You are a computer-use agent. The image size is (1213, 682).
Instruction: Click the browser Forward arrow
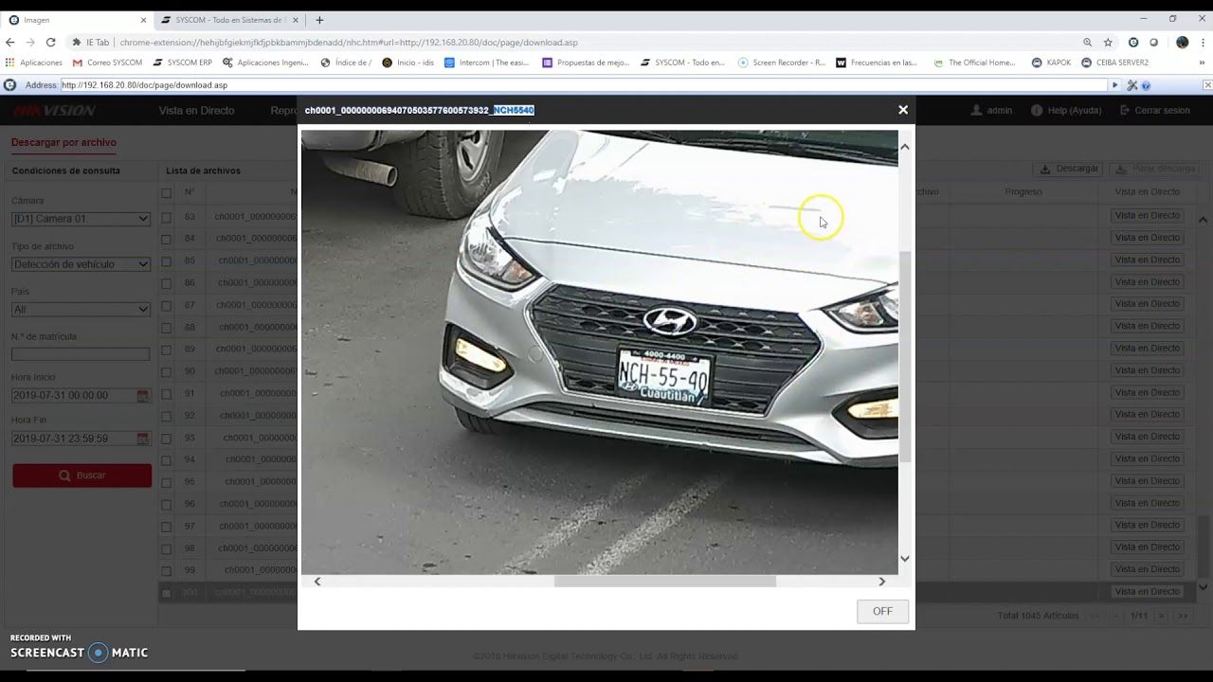[x=30, y=43]
